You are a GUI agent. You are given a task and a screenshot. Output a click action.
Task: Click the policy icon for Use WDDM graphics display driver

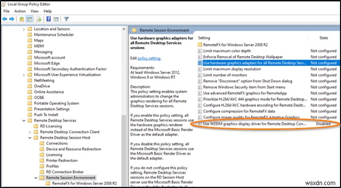pyautogui.click(x=200, y=124)
